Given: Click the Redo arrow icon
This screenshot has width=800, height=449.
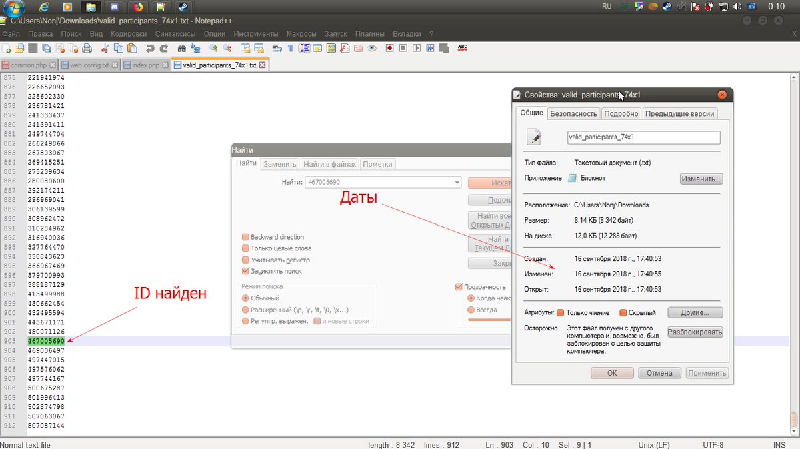Looking at the screenshot, I should 164,48.
